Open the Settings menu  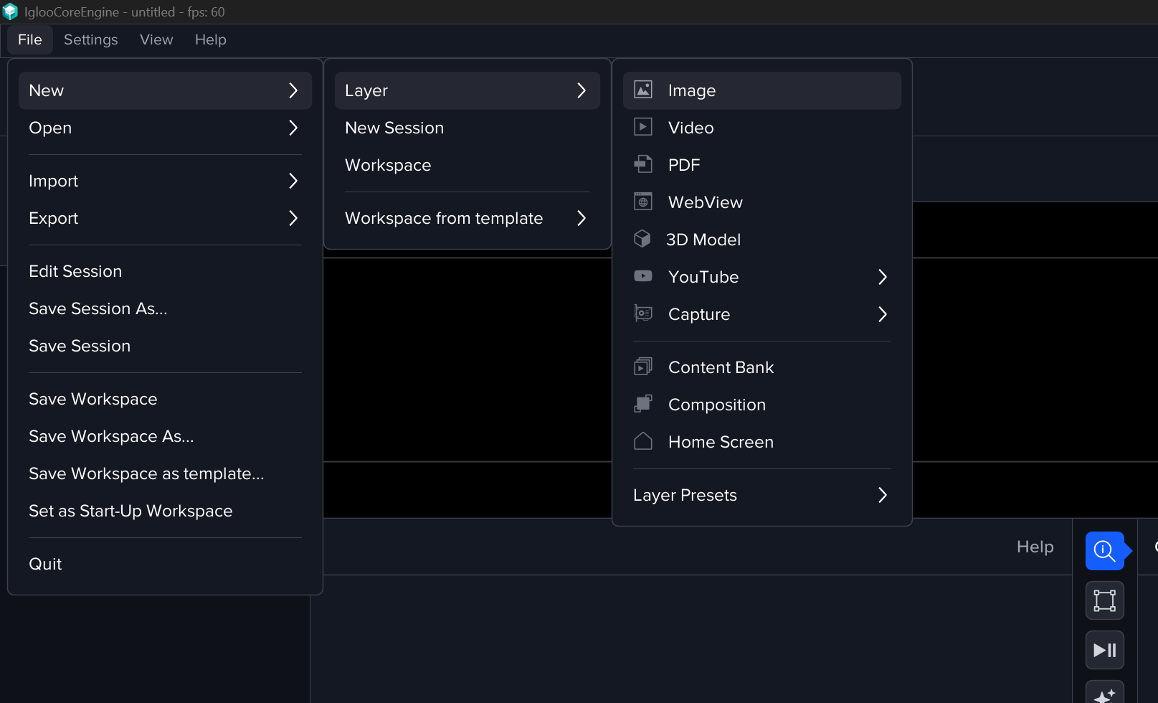tap(90, 39)
